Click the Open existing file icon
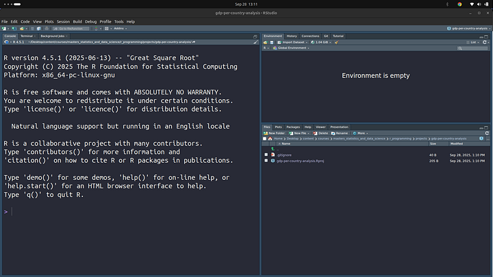The width and height of the screenshot is (493, 277). pyautogui.click(x=22, y=29)
